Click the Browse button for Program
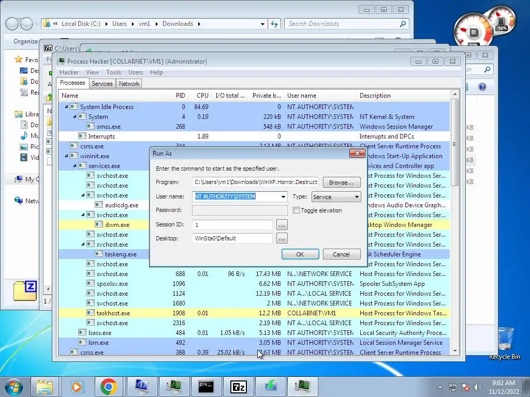This screenshot has height=397, width=530. [342, 182]
